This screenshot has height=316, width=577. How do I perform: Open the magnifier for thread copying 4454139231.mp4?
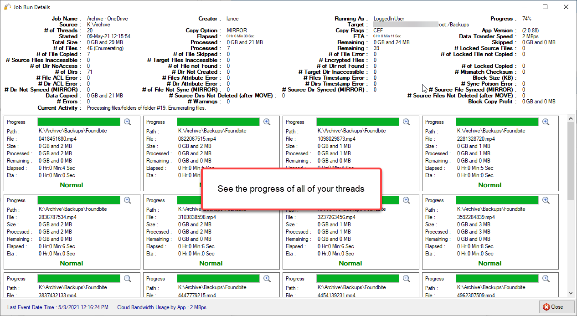tap(407, 278)
